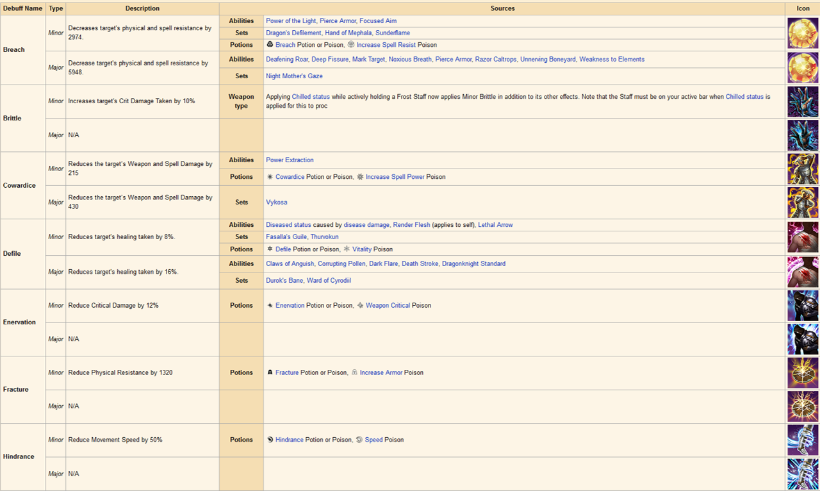
Task: Open the Razor Caltrops link
Action: coord(496,59)
